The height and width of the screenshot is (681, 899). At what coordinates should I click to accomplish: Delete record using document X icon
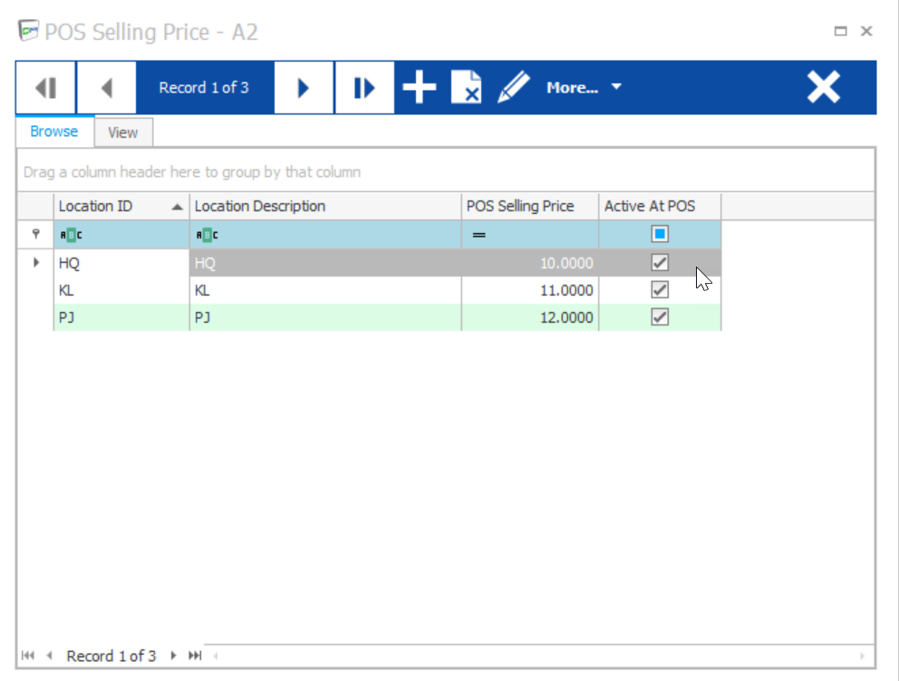click(x=466, y=87)
